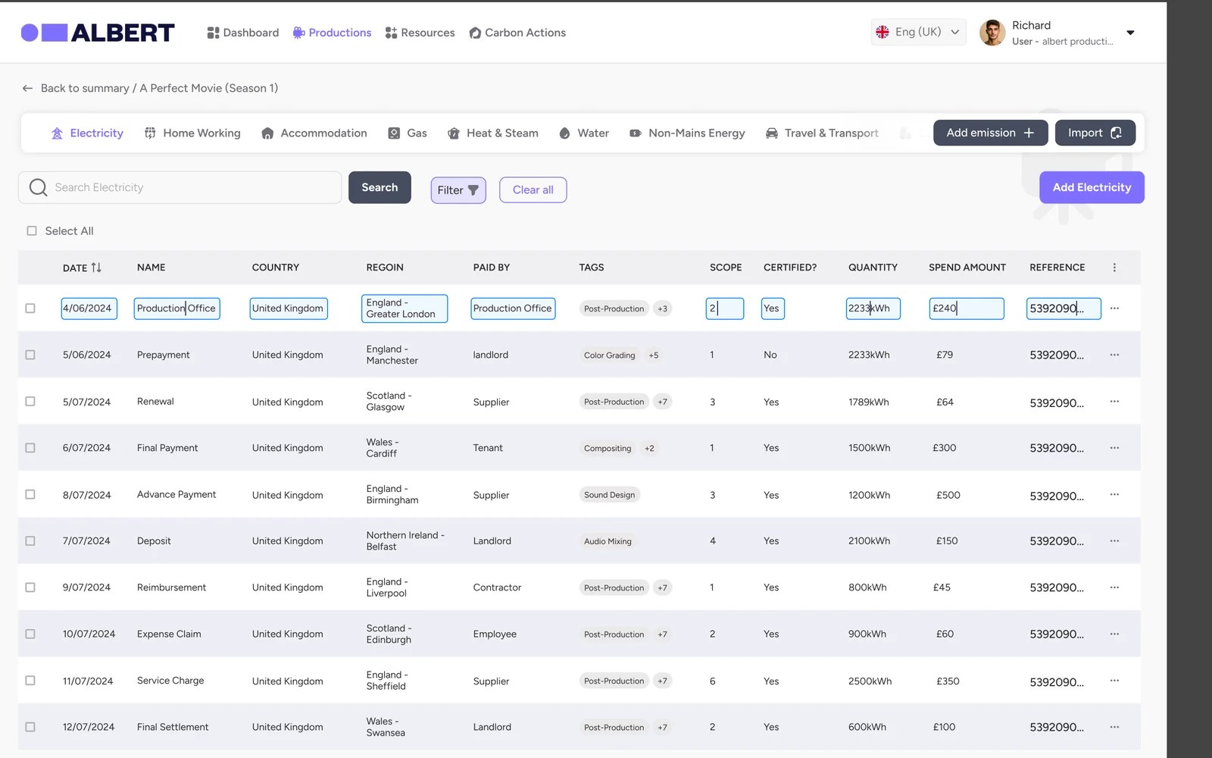
Task: Click the Search Electricity input field
Action: (180, 187)
